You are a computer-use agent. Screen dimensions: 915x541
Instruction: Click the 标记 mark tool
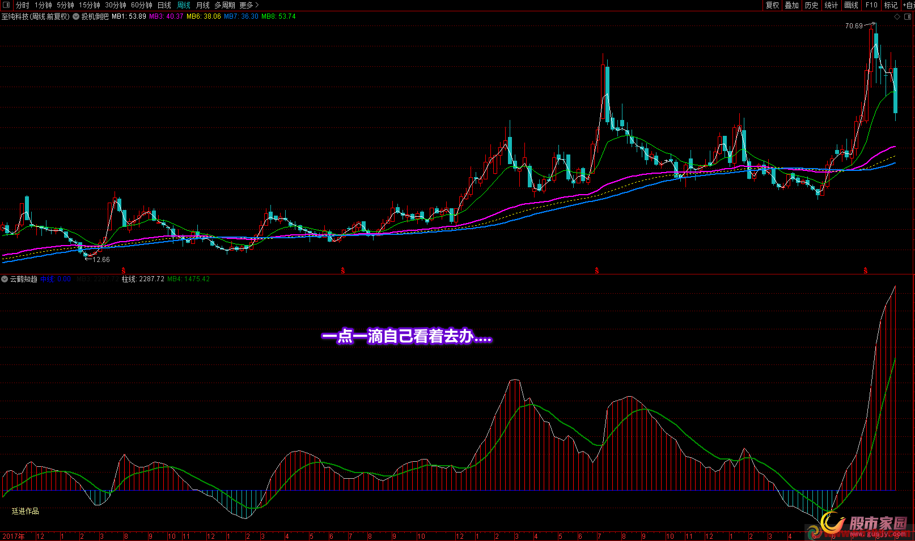click(891, 5)
